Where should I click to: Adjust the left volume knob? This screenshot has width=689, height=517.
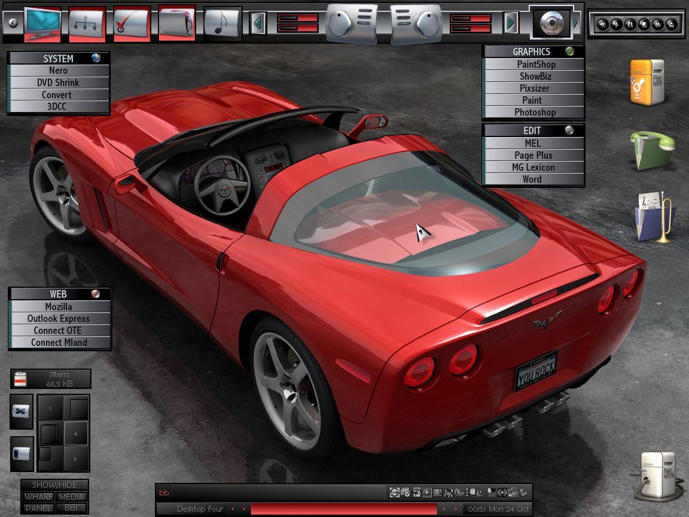339,24
